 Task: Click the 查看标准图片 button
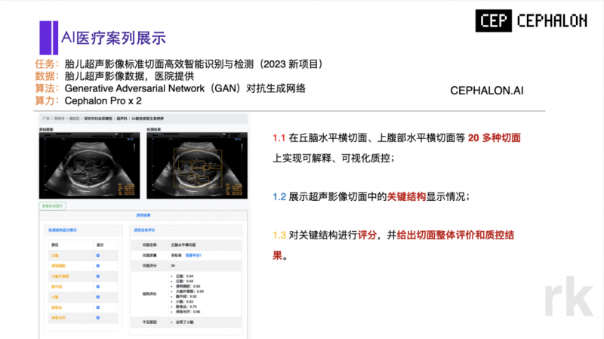tap(52, 205)
